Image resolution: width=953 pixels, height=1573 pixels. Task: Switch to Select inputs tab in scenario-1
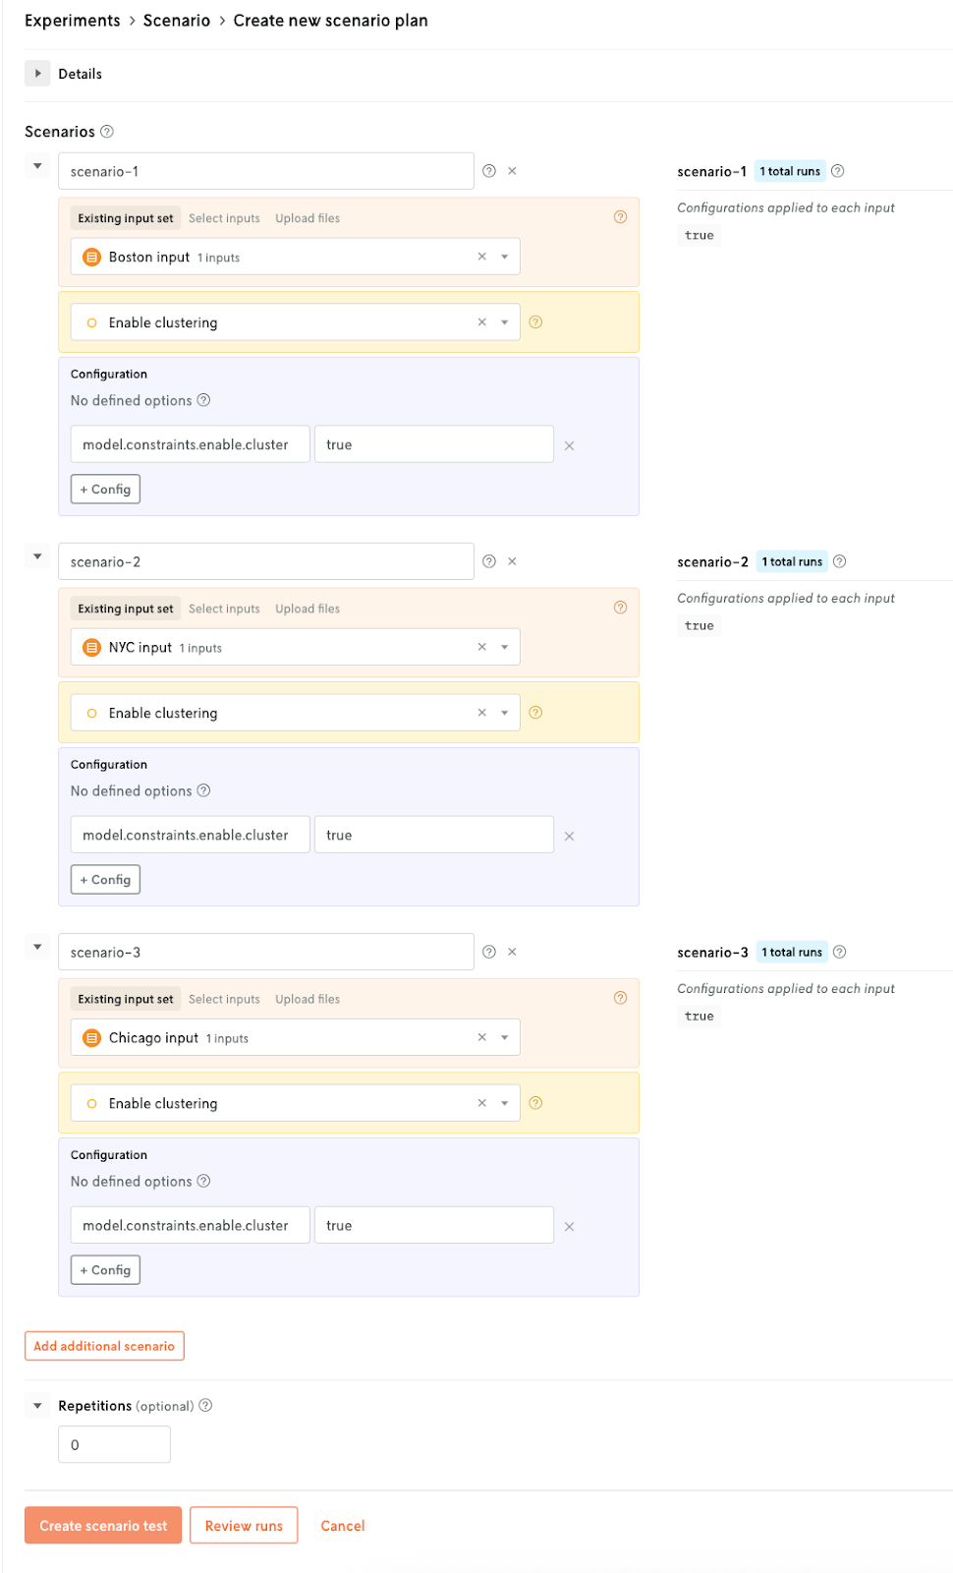(224, 218)
